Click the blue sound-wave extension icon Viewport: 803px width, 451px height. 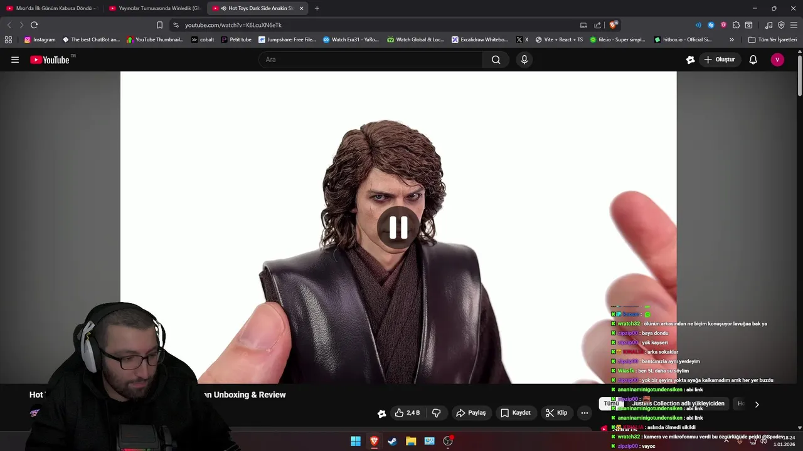tap(698, 25)
